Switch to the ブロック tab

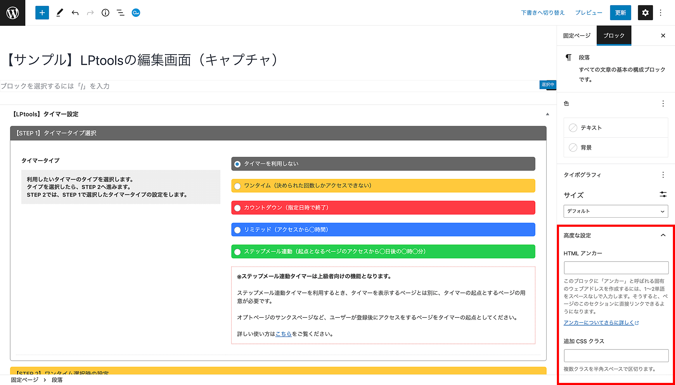click(x=614, y=36)
